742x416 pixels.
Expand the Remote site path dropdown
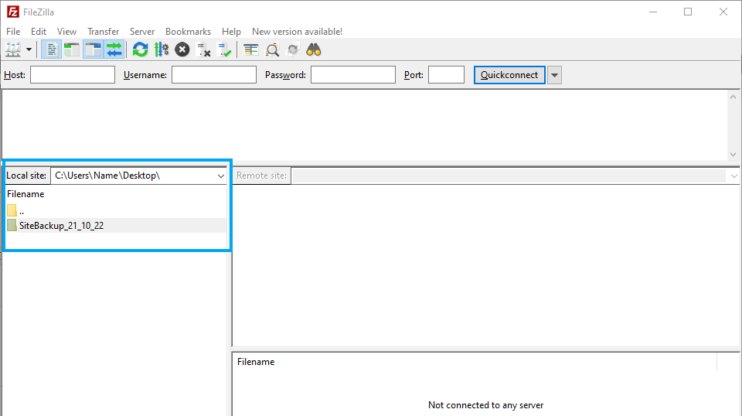[x=733, y=176]
